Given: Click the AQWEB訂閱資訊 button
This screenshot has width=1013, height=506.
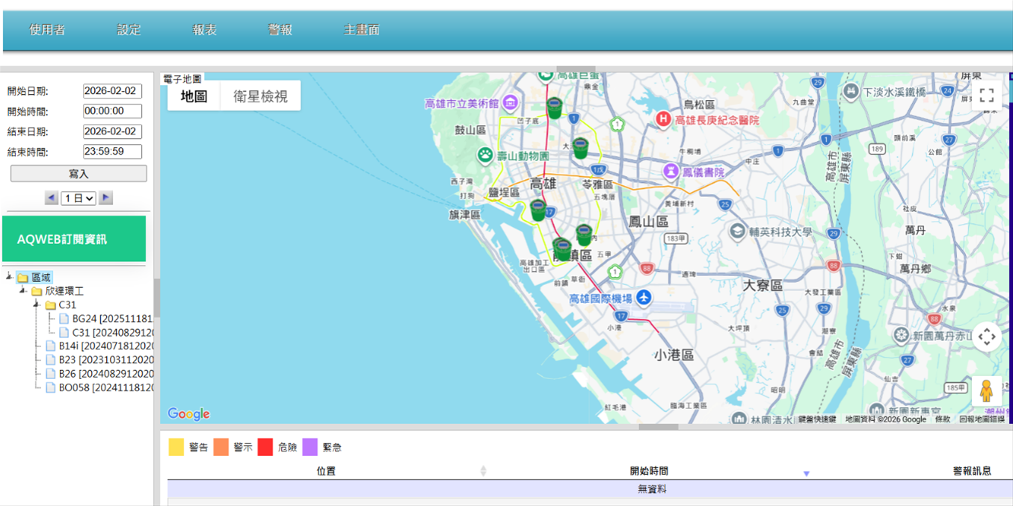Looking at the screenshot, I should coord(74,239).
